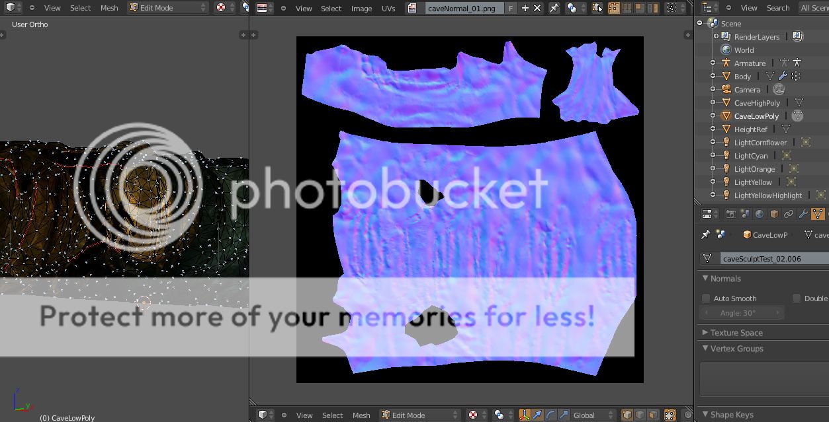The width and height of the screenshot is (829, 422).
Task: Open the Global transform orientation dropdown
Action: coord(592,415)
